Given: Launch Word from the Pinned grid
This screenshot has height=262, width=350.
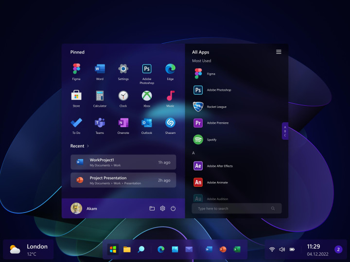Looking at the screenshot, I should click(100, 68).
